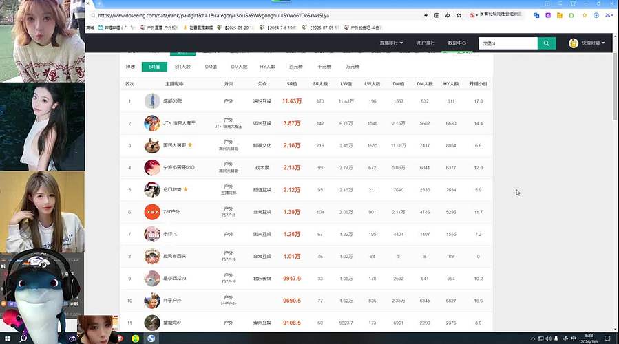Click the dog avatar of 国民大舅哥
619x344 pixels.
click(152, 146)
